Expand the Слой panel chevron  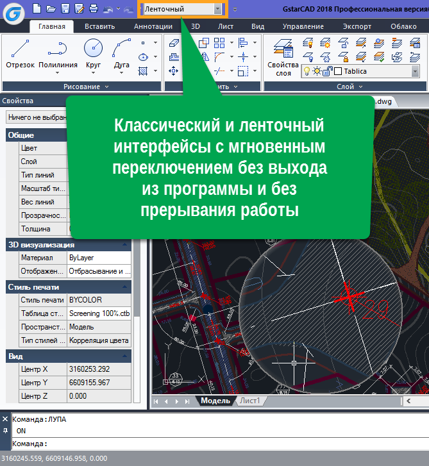(360, 87)
